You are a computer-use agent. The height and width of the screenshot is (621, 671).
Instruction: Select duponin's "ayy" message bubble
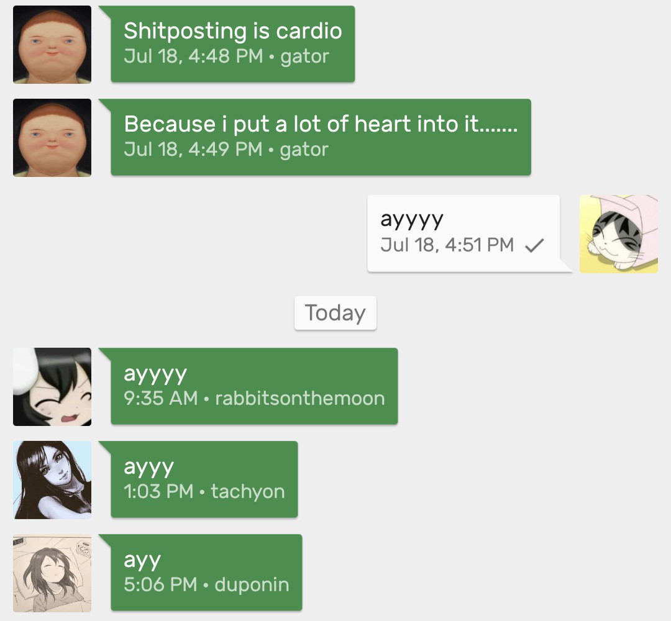pyautogui.click(x=206, y=573)
